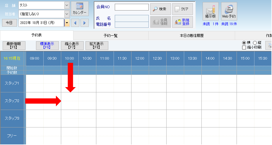
Task: Click the 検索 search magnifier button
Action: coord(160,9)
